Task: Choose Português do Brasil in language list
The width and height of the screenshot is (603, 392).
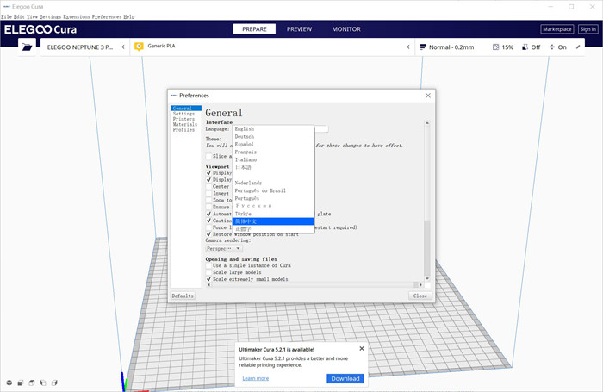Action: coord(273,190)
